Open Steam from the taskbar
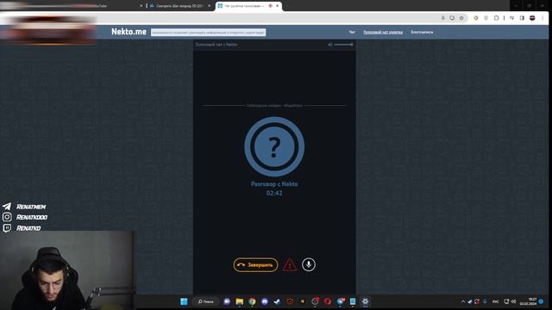552x310 pixels. click(x=277, y=301)
